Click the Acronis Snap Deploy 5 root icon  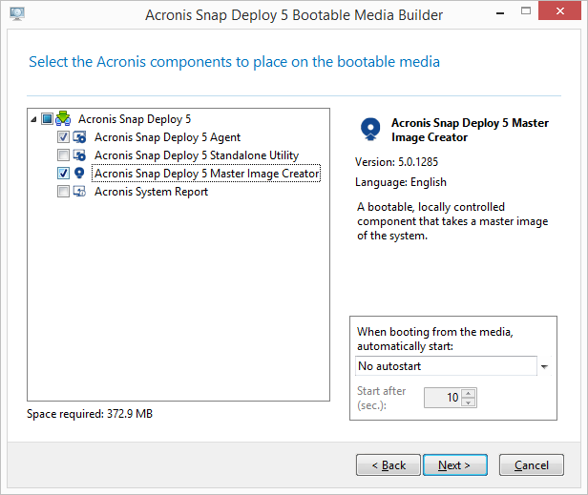click(x=64, y=119)
